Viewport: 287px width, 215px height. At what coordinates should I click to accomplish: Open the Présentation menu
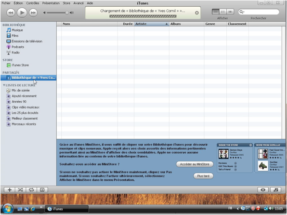click(x=51, y=3)
